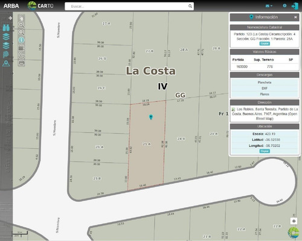Click the Partida value 163330
Screen dimensions: 302x241
click(242, 66)
